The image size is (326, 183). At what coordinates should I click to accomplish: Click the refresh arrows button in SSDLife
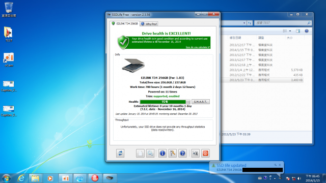[120, 154]
